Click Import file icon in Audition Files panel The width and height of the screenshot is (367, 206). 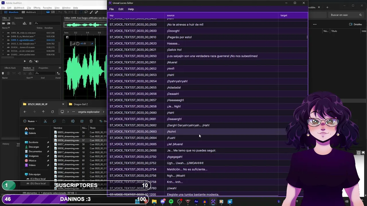(x=9, y=23)
